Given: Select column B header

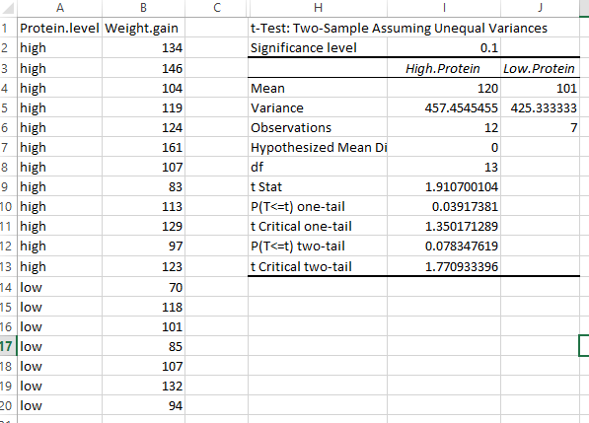Looking at the screenshot, I should coord(143,8).
